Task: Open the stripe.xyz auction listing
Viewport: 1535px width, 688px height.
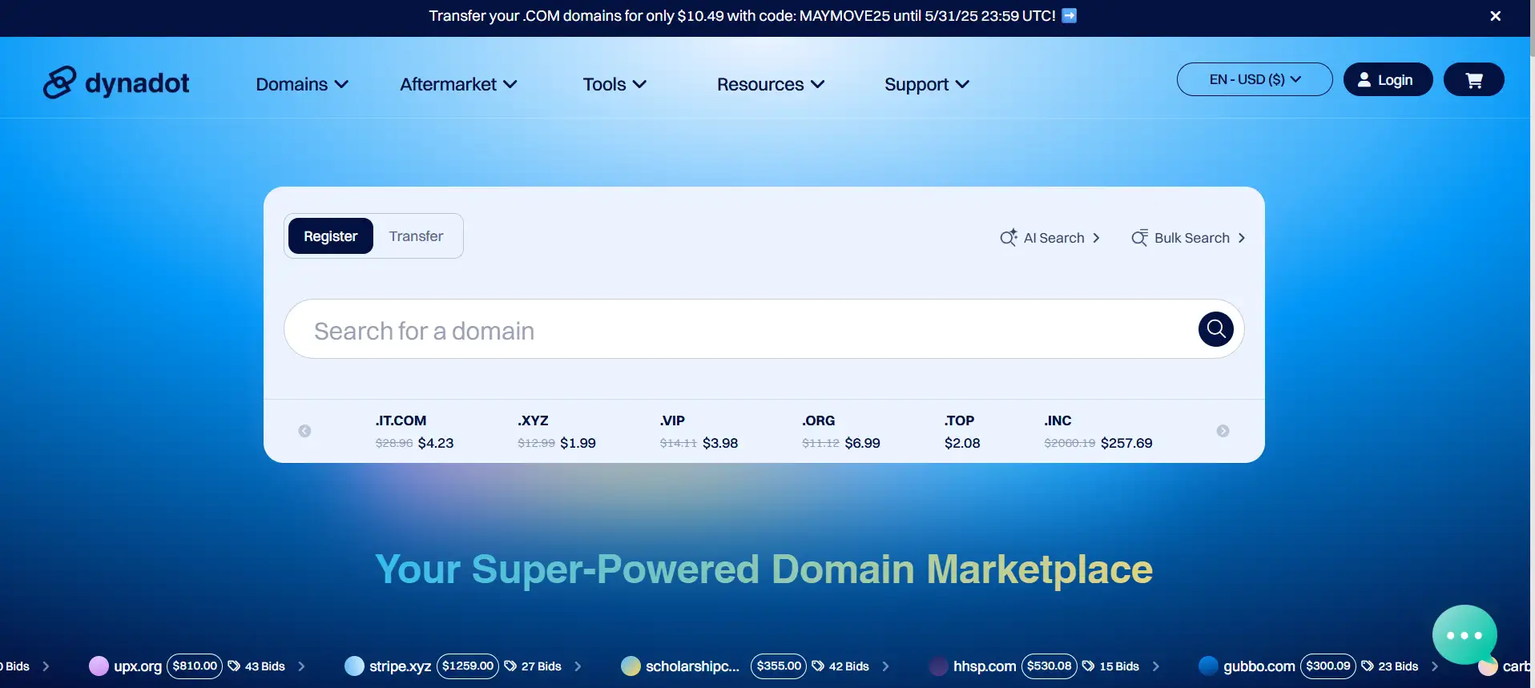Action: click(x=401, y=666)
